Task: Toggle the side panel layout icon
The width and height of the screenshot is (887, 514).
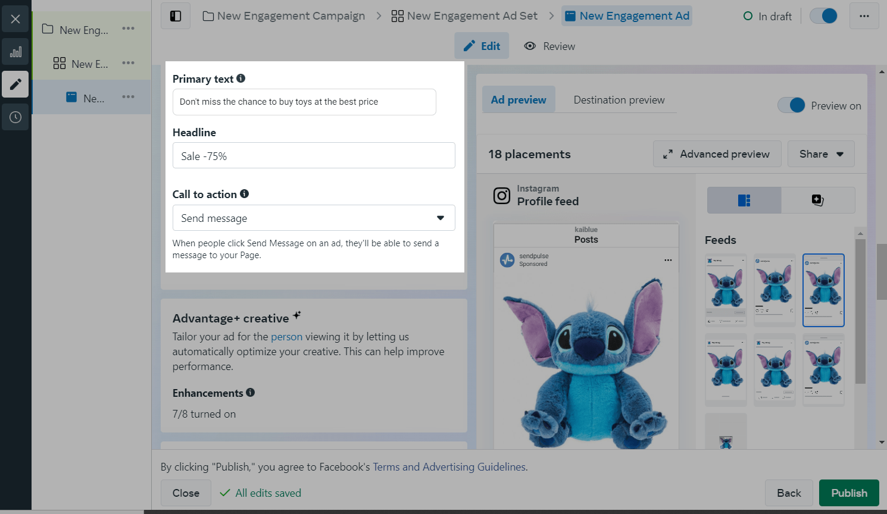Action: click(x=176, y=16)
